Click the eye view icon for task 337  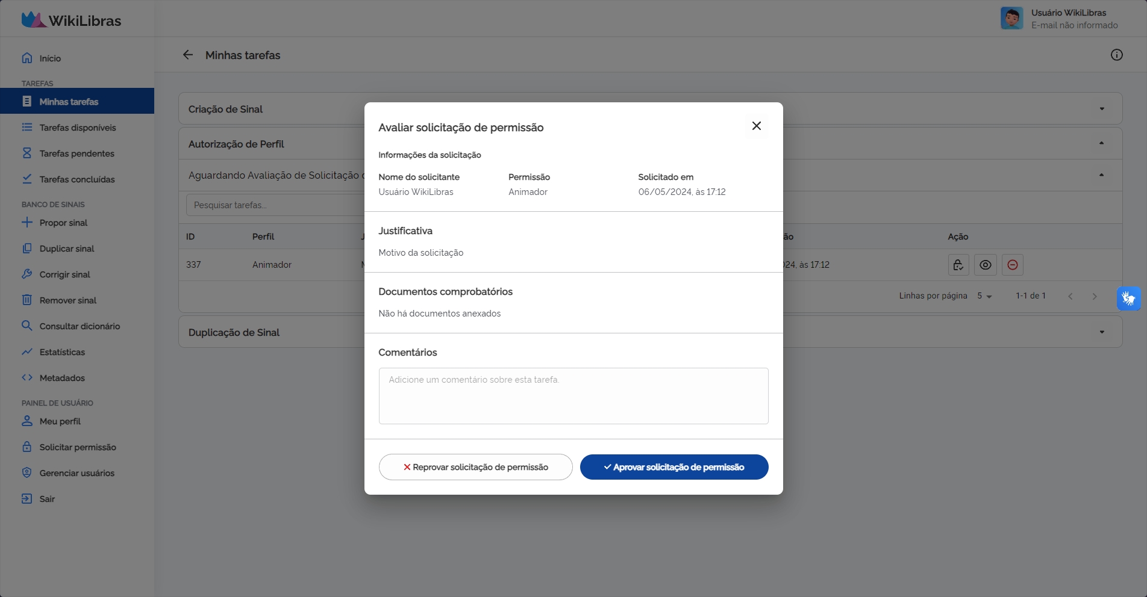(x=985, y=265)
